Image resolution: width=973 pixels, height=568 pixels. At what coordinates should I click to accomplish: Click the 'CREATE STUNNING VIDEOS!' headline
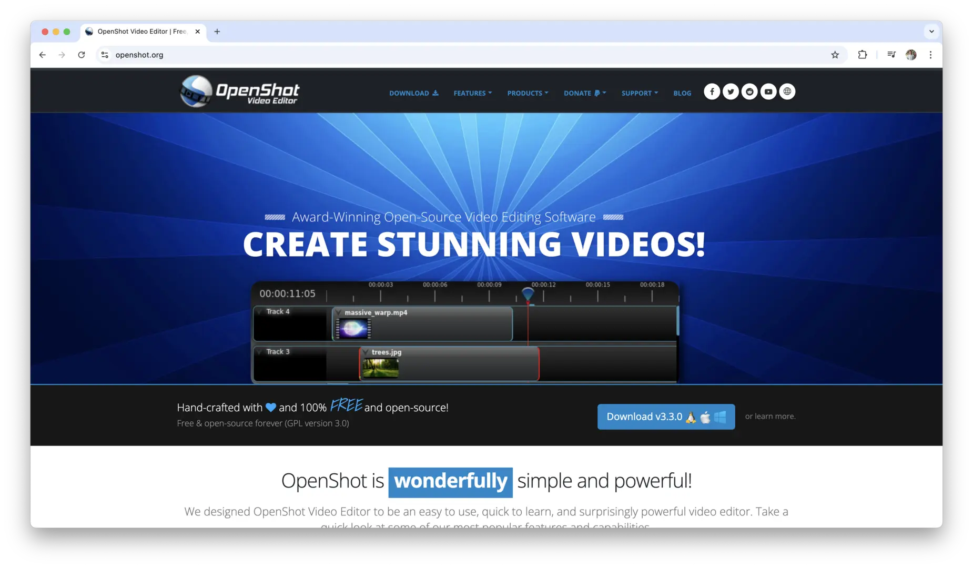(474, 245)
